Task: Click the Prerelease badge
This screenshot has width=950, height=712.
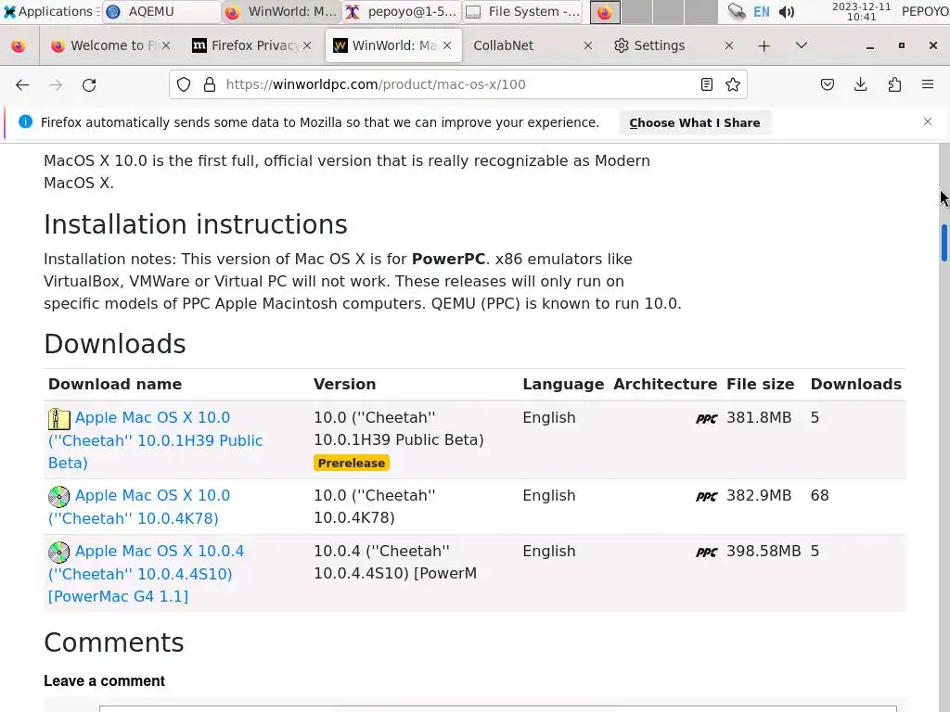Action: 352,464
